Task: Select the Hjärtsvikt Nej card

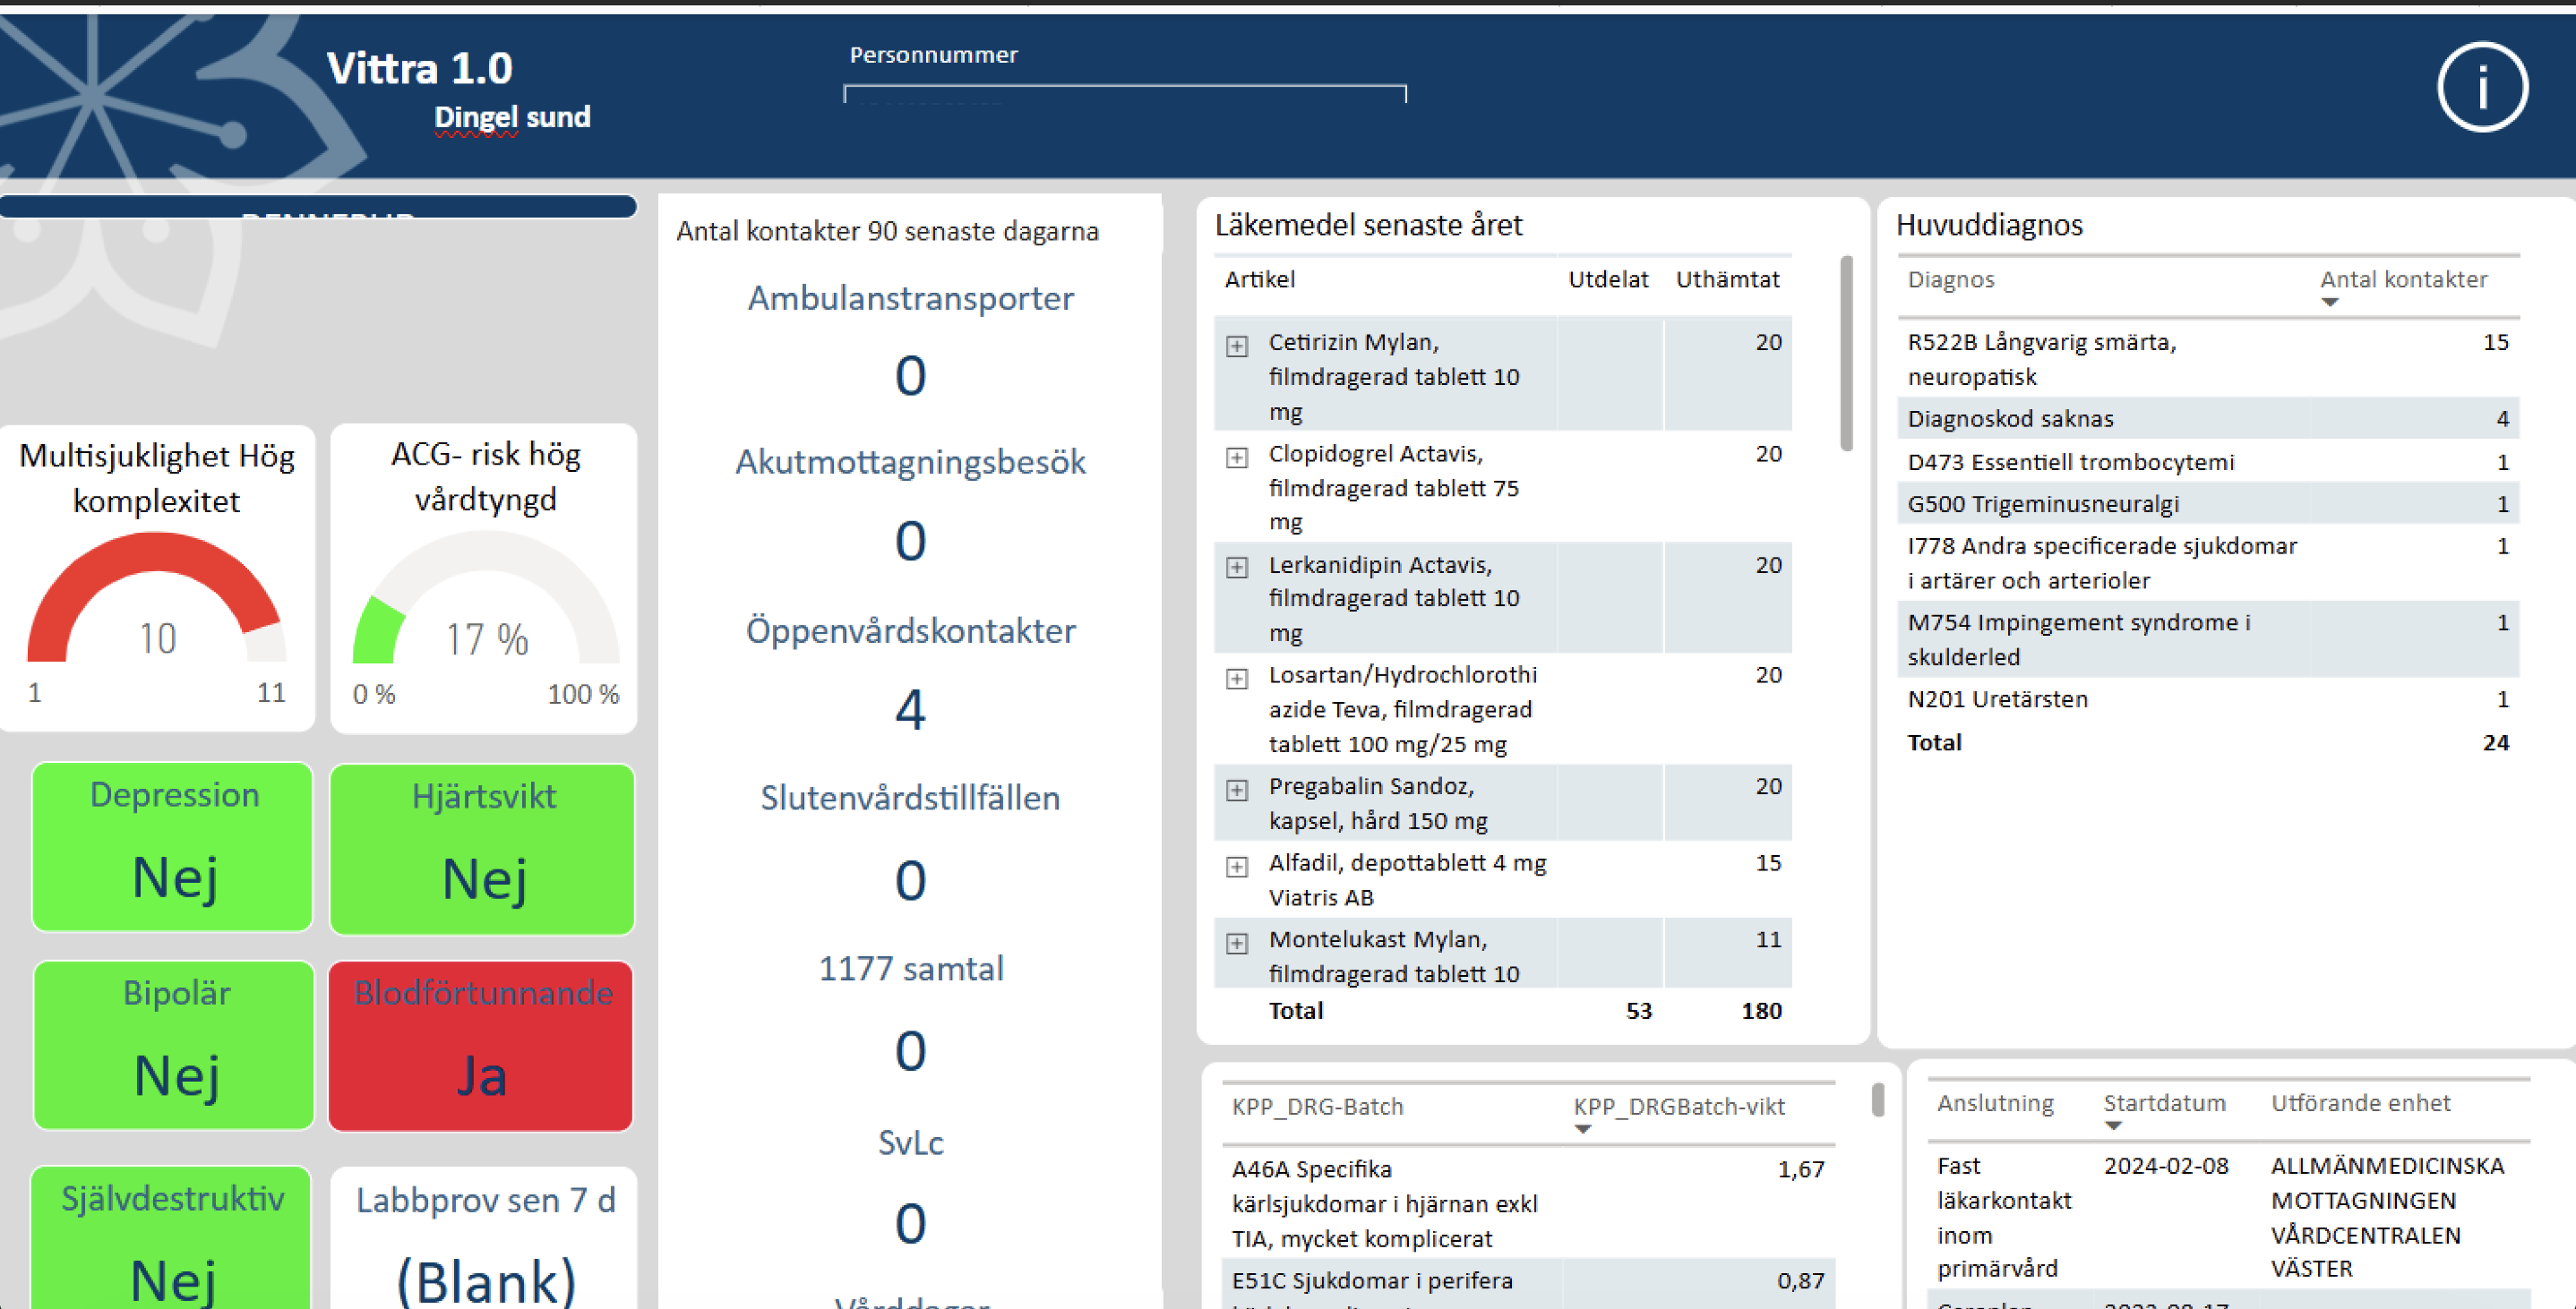Action: pos(482,848)
